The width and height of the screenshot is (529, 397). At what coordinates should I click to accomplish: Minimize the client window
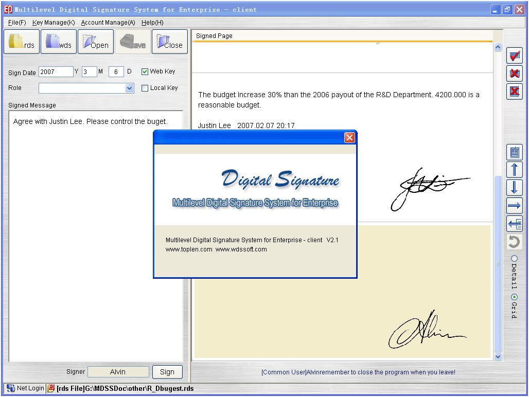(x=495, y=10)
